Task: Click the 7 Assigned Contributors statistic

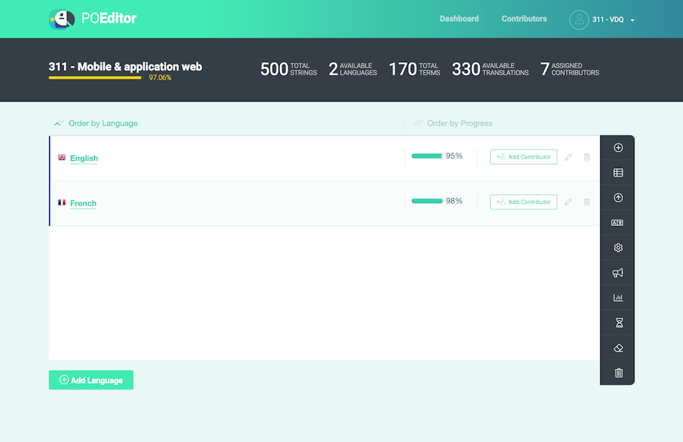Action: (x=570, y=69)
